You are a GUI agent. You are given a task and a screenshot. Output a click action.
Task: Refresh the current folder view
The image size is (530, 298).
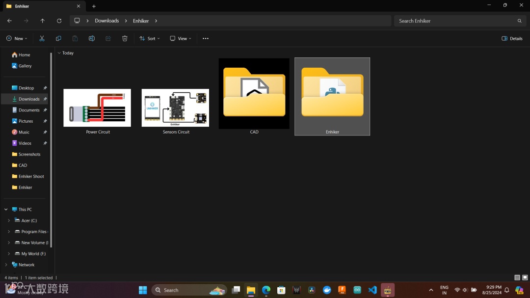[59, 21]
